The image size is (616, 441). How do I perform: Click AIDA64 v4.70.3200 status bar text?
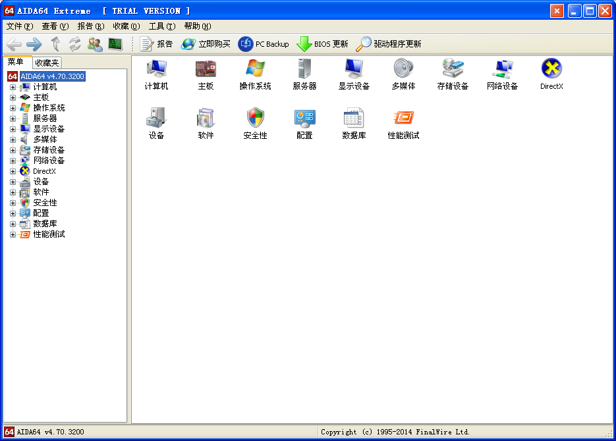(x=50, y=432)
